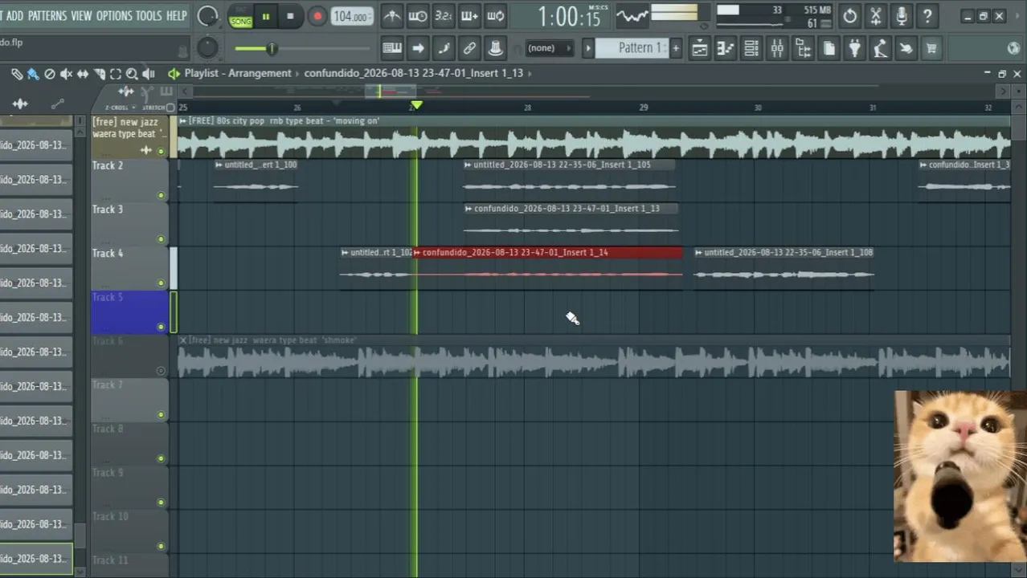
Task: Click the 104.000 tempo field
Action: 351,16
